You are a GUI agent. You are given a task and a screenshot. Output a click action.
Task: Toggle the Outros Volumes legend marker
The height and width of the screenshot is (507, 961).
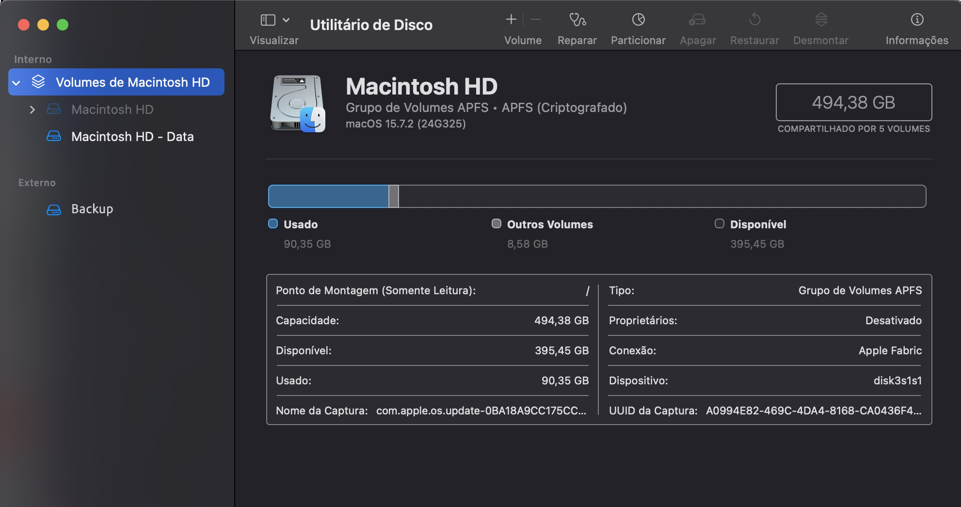coord(496,224)
